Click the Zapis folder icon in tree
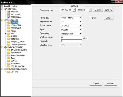Screen dimensions: 123x97 click(9, 58)
